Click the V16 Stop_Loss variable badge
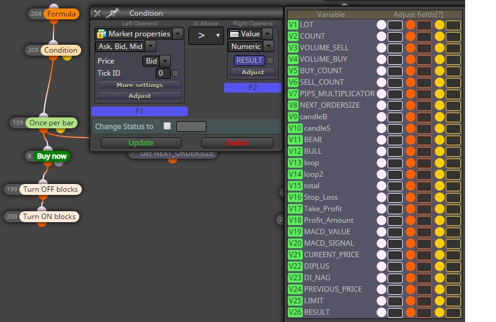This screenshot has width=496, height=322. 295,197
